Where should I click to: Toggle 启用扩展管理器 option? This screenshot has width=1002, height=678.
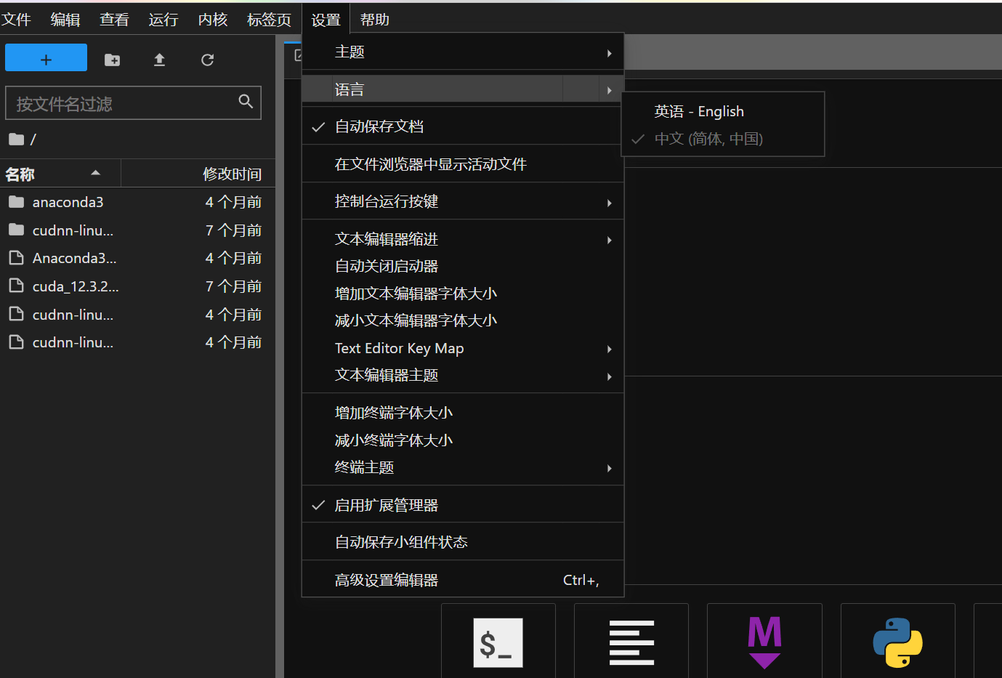click(387, 505)
